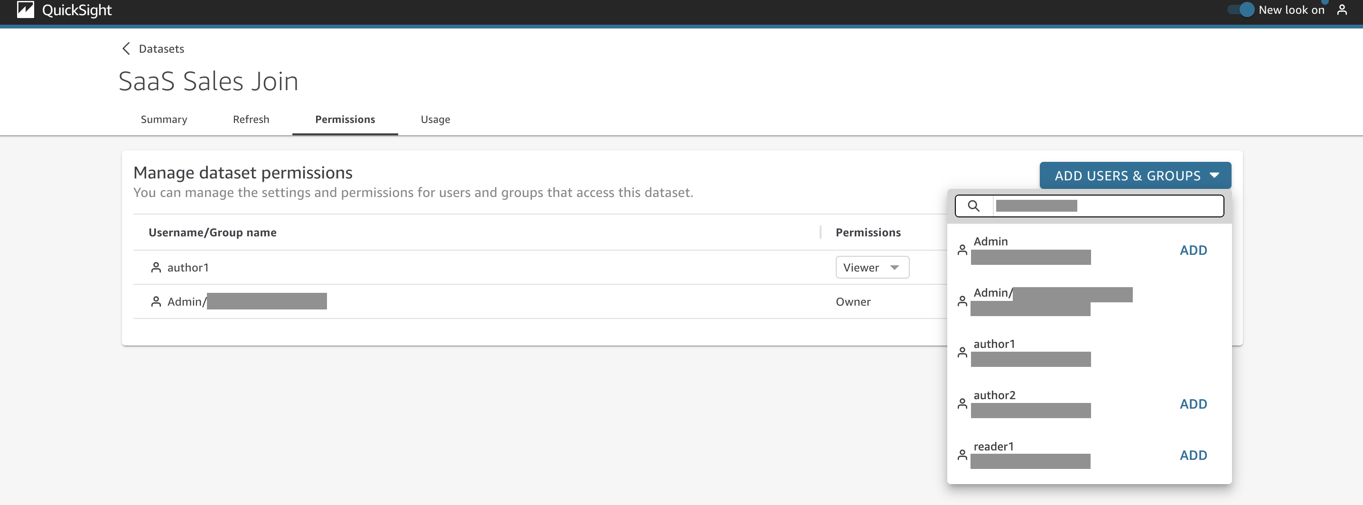
Task: Switch to the Summary tab
Action: (164, 120)
